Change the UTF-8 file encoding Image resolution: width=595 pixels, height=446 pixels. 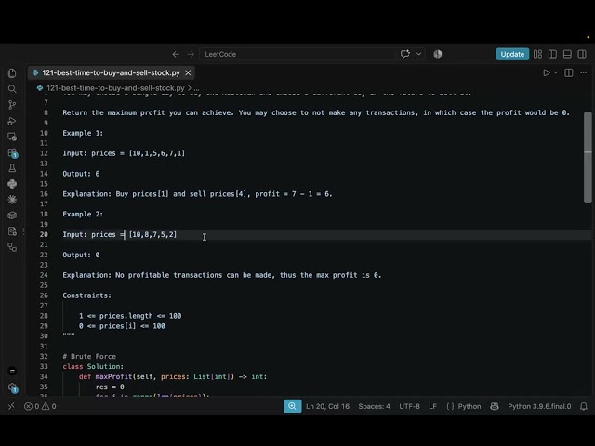tap(409, 406)
